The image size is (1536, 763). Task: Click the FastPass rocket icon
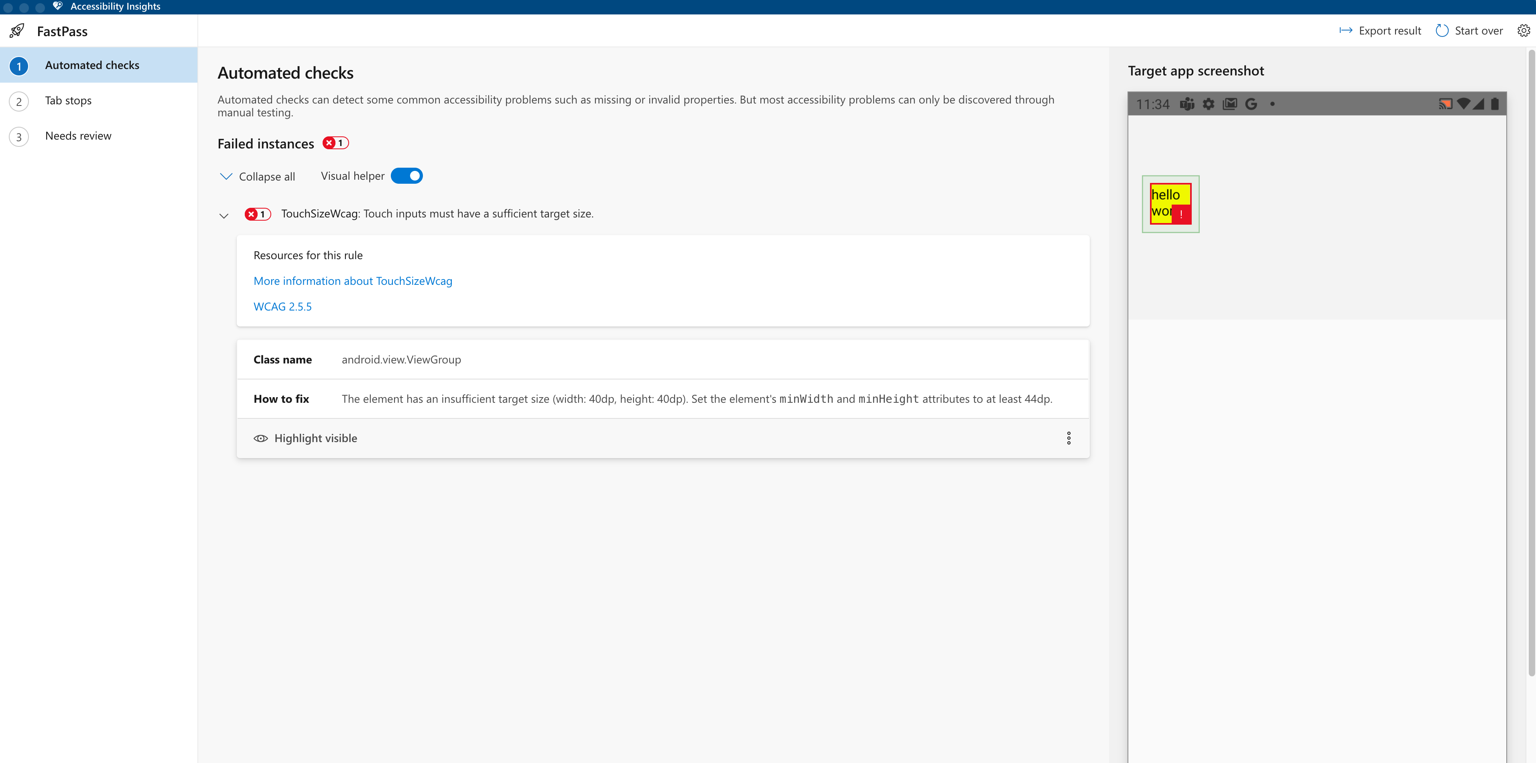[x=17, y=30]
